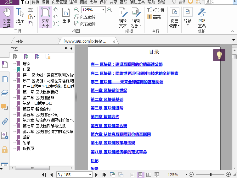Open the Convert OCR dropdown
The image size is (237, 178).
(188, 17)
